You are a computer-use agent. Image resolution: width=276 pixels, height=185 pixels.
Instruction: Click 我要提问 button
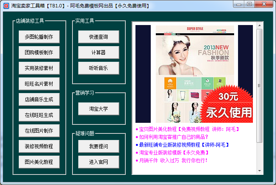tap(99, 146)
